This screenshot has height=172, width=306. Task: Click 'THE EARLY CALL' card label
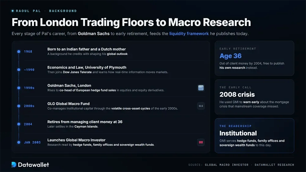coord(235,87)
